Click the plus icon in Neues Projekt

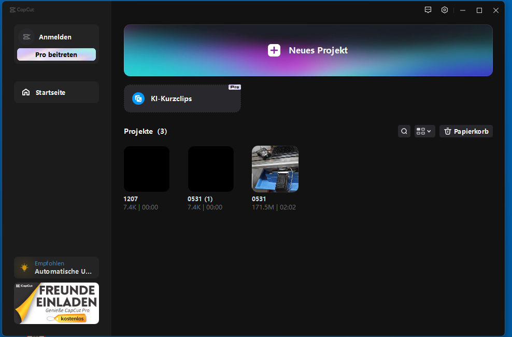pyautogui.click(x=273, y=50)
